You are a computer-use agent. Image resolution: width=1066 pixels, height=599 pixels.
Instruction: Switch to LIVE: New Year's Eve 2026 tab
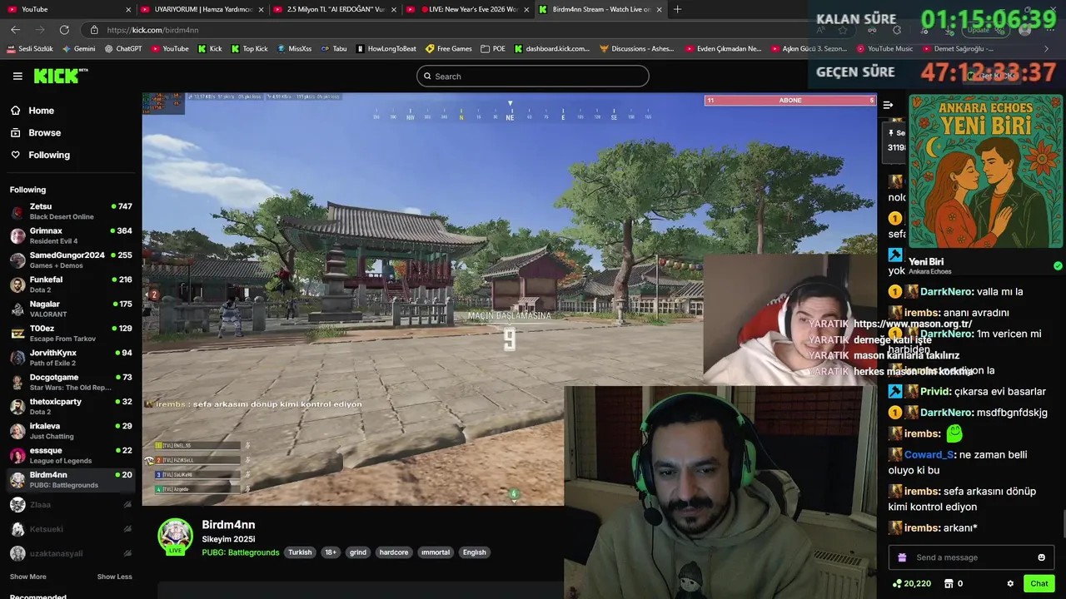[x=470, y=9]
